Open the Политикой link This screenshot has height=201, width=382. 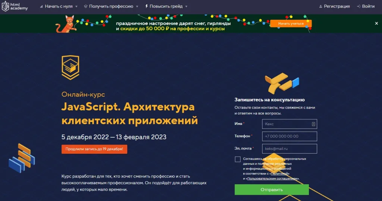click(x=279, y=174)
